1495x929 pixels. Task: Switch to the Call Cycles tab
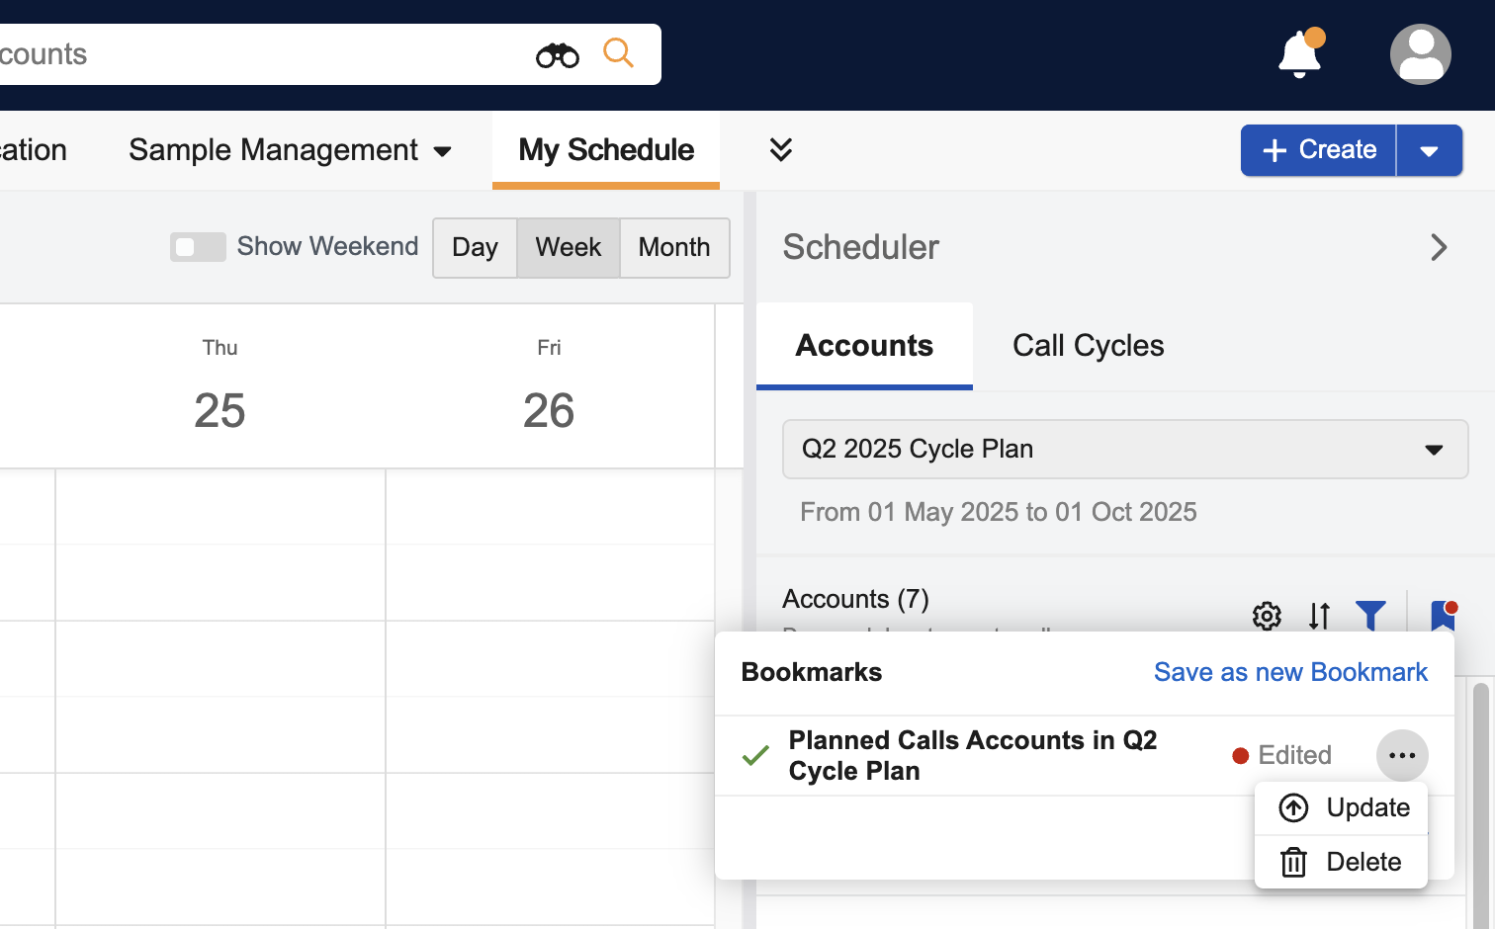coord(1088,346)
